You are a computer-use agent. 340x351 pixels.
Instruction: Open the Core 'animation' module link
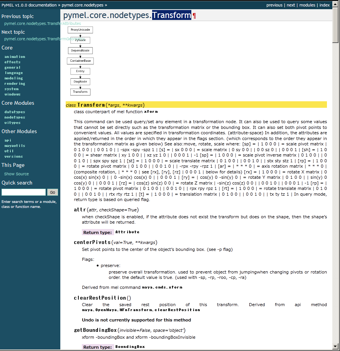tap(15, 57)
